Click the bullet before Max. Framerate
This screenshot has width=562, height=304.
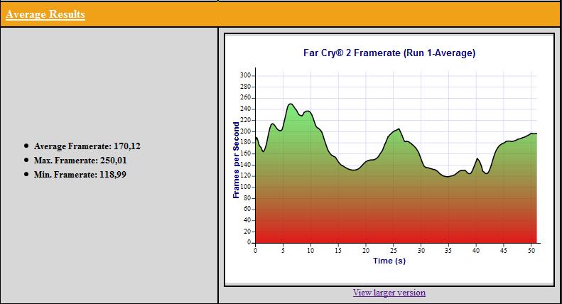pyautogui.click(x=26, y=160)
